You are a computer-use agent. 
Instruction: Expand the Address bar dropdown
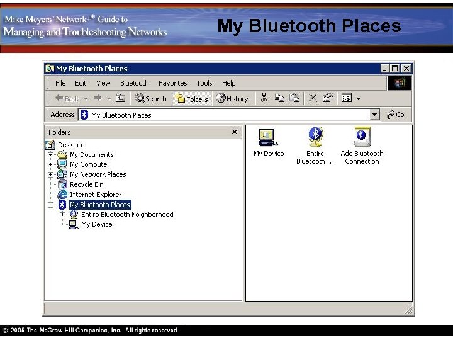[374, 115]
